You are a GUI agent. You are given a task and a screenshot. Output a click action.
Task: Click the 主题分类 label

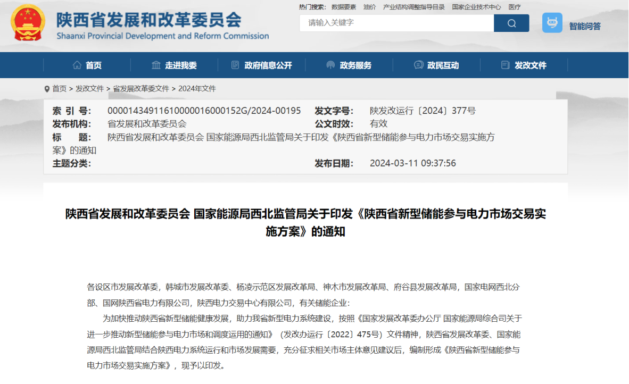72,163
